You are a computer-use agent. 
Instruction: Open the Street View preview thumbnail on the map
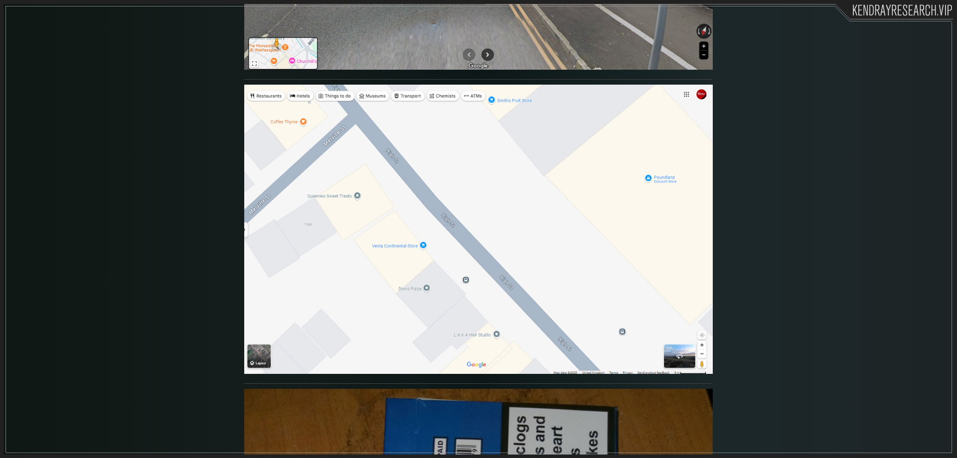point(679,356)
